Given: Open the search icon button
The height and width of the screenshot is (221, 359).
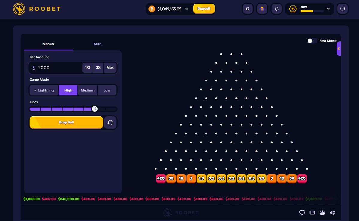Looking at the screenshot, I should click(x=247, y=9).
